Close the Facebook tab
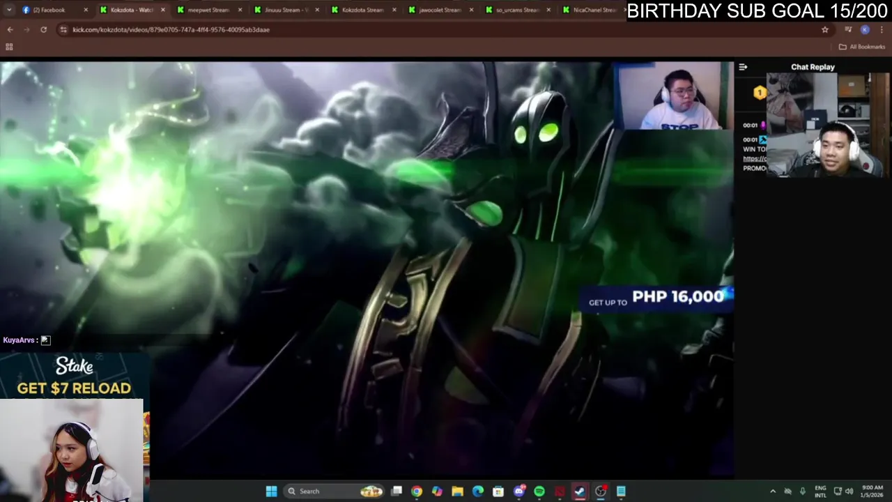 point(86,10)
